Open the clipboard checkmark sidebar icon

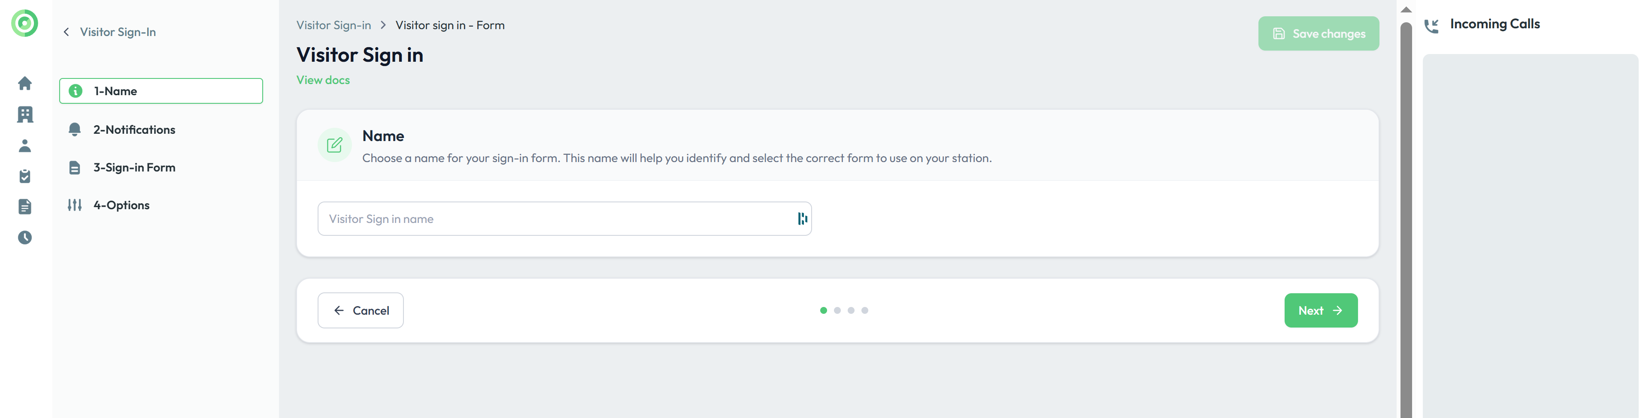(x=25, y=176)
